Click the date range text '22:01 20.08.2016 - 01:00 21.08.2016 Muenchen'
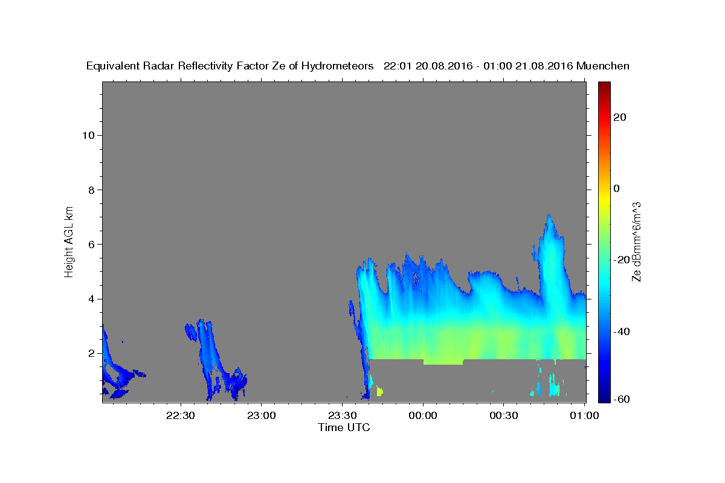Viewport: 725px width, 483px height. click(x=506, y=66)
